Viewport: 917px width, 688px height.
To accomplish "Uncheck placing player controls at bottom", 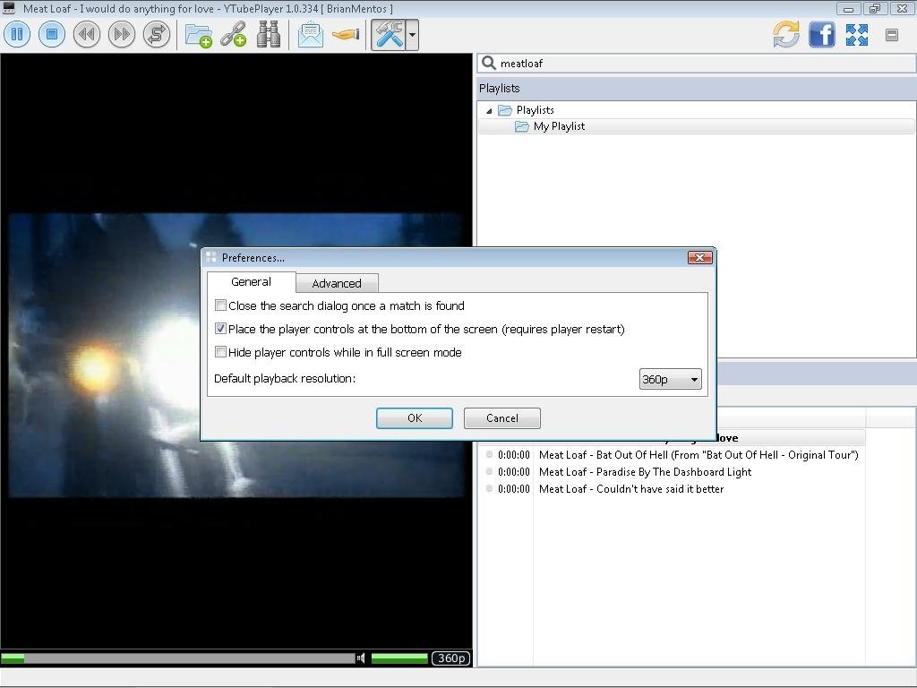I will coord(220,329).
